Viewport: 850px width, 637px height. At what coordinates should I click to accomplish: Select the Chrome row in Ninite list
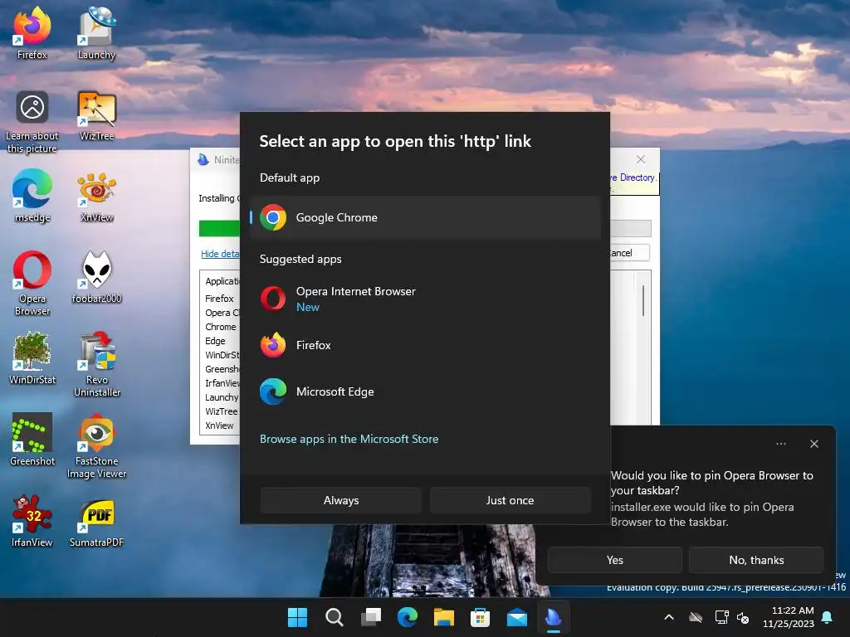click(x=221, y=327)
